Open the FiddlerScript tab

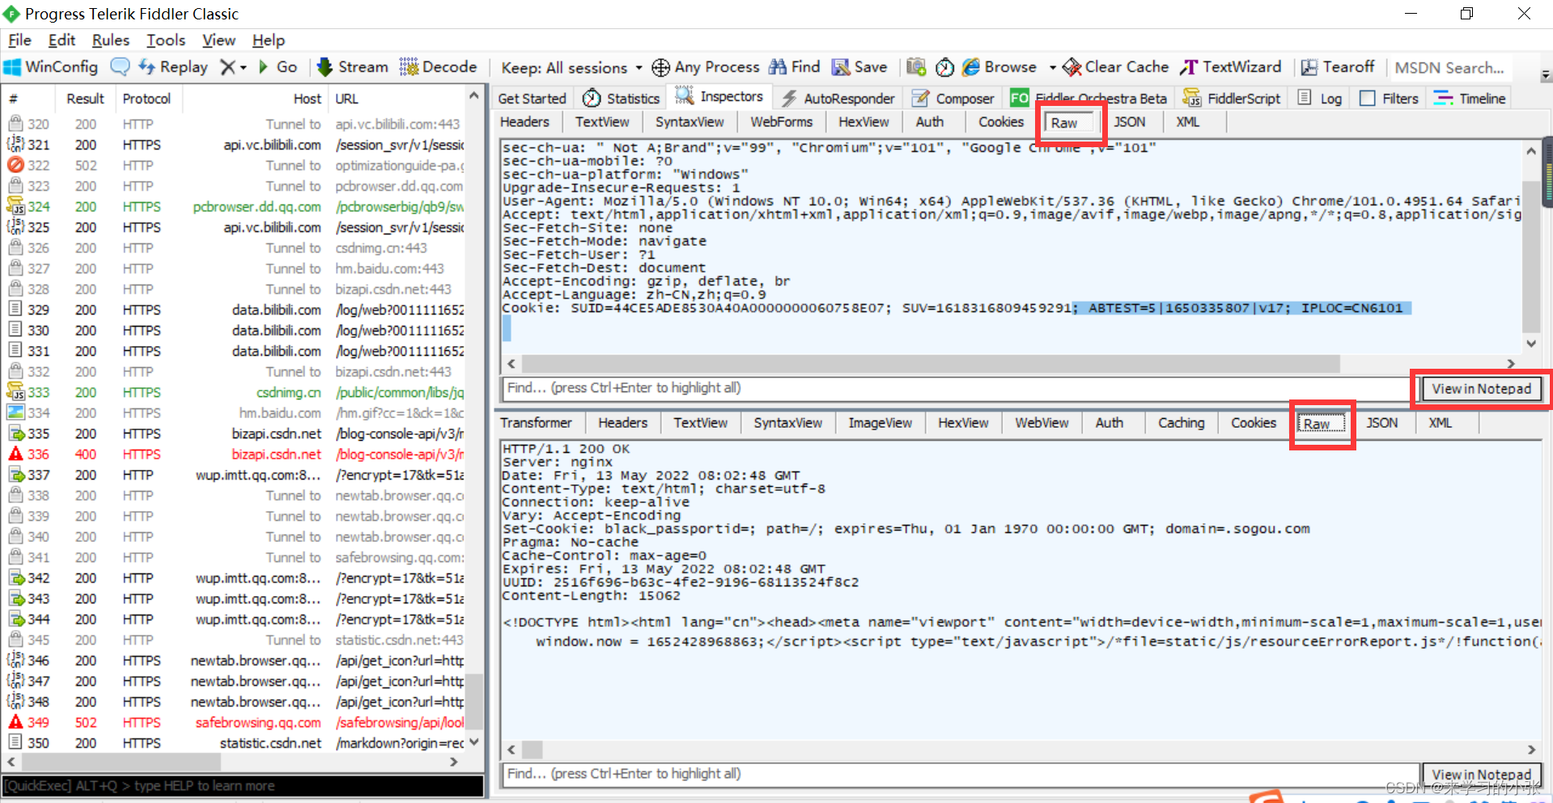pos(1231,98)
